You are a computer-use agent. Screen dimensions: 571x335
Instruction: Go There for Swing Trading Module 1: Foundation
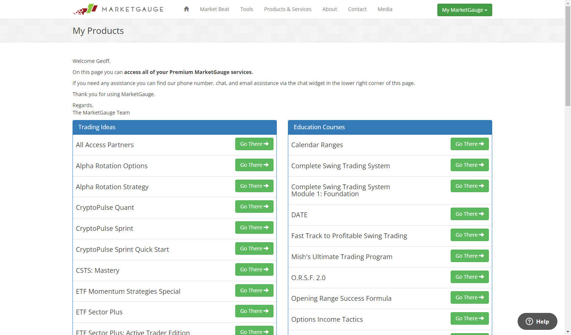pos(470,186)
